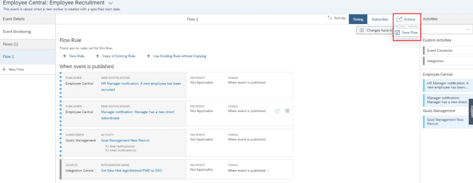
Task: Select Flow 1 in the sidebar
Action: coord(28,57)
